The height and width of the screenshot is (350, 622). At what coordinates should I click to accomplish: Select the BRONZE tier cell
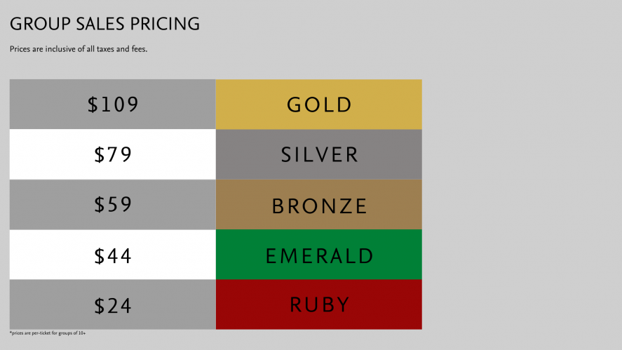tap(318, 204)
